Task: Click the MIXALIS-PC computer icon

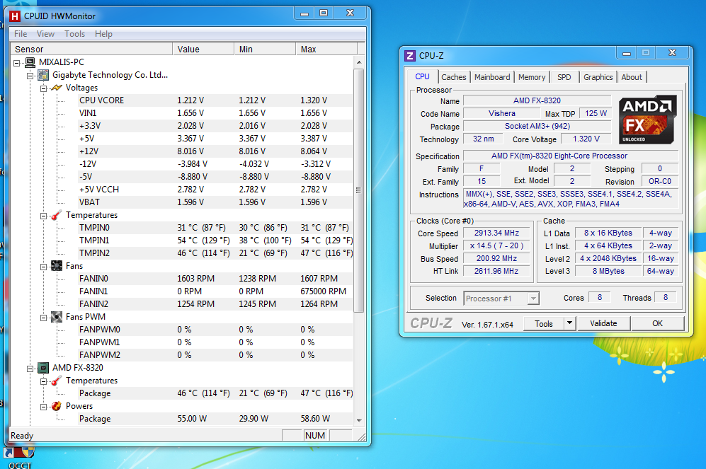Action: (x=30, y=62)
